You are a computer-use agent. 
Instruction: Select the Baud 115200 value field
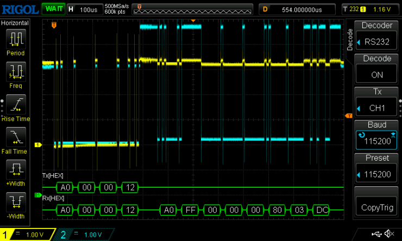tap(376, 140)
